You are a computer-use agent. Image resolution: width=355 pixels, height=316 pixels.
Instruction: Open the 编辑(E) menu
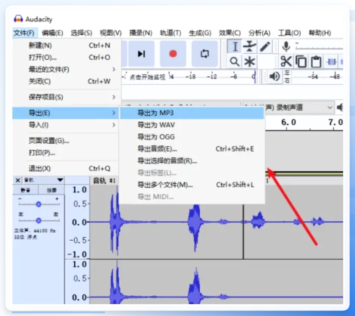coord(52,33)
